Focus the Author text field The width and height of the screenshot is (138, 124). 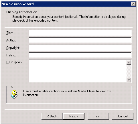tap(80, 40)
